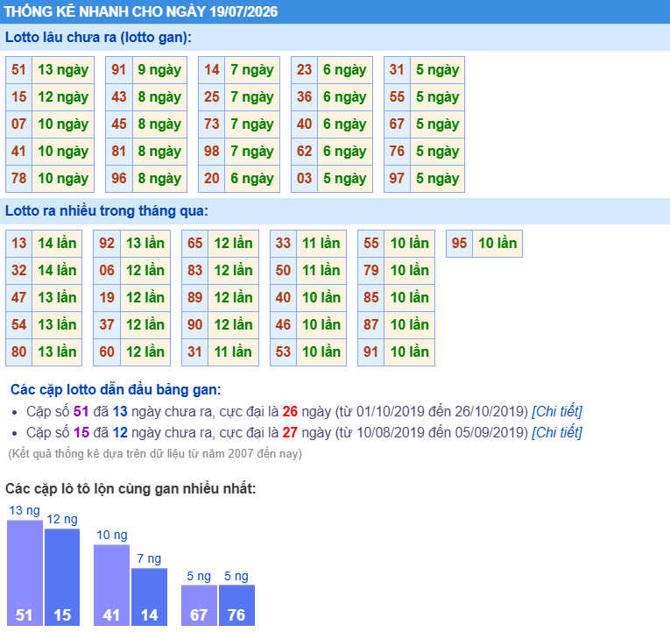670x632 pixels.
Task: Click the Lotto ra nhiều trong tháng qua header
Action: 335,210
